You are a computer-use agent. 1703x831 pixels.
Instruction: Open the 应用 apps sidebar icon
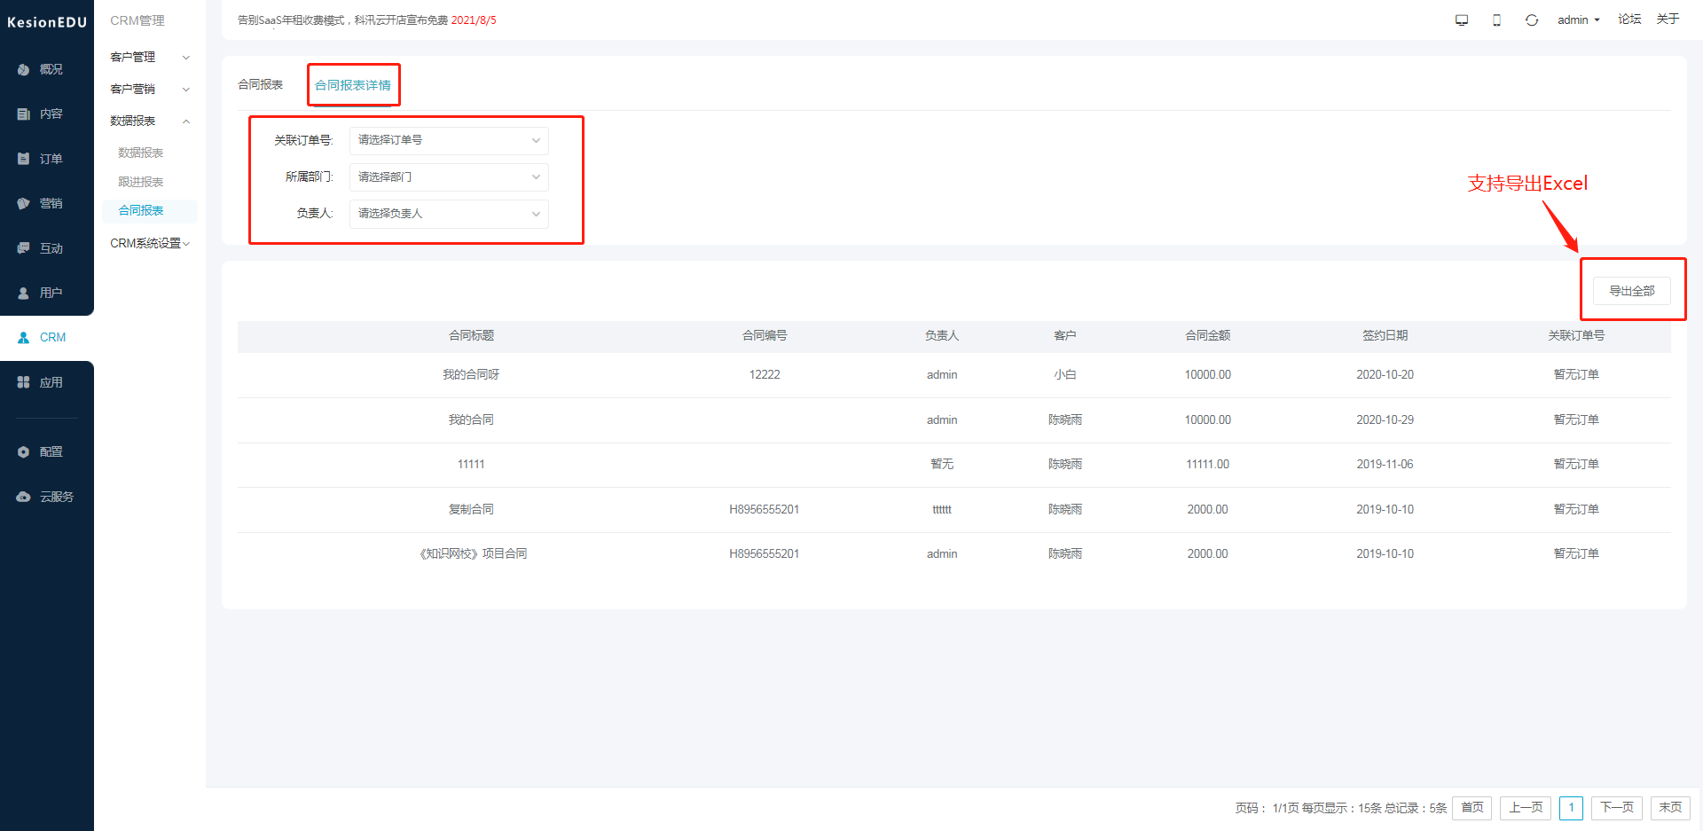click(24, 382)
